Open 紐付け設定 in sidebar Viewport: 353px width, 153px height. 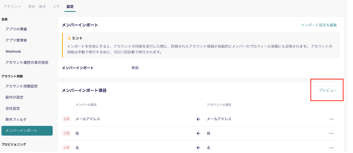[x=14, y=97]
